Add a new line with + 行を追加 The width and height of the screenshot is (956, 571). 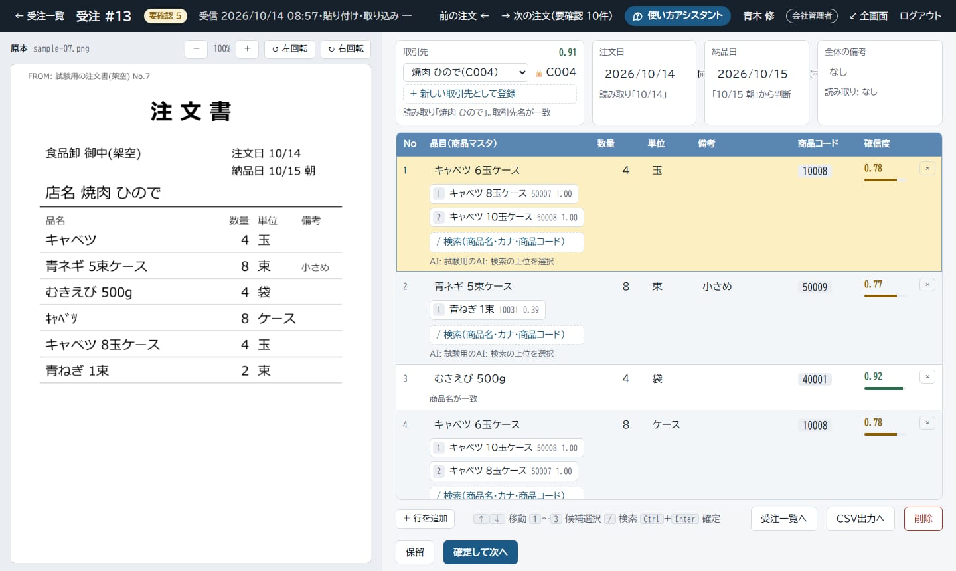(426, 519)
